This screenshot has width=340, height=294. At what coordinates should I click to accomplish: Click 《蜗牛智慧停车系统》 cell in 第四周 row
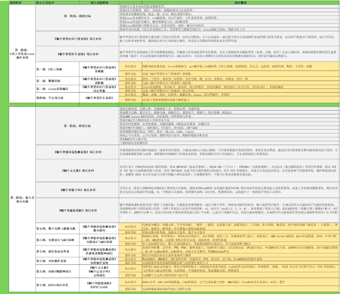pos(99,98)
